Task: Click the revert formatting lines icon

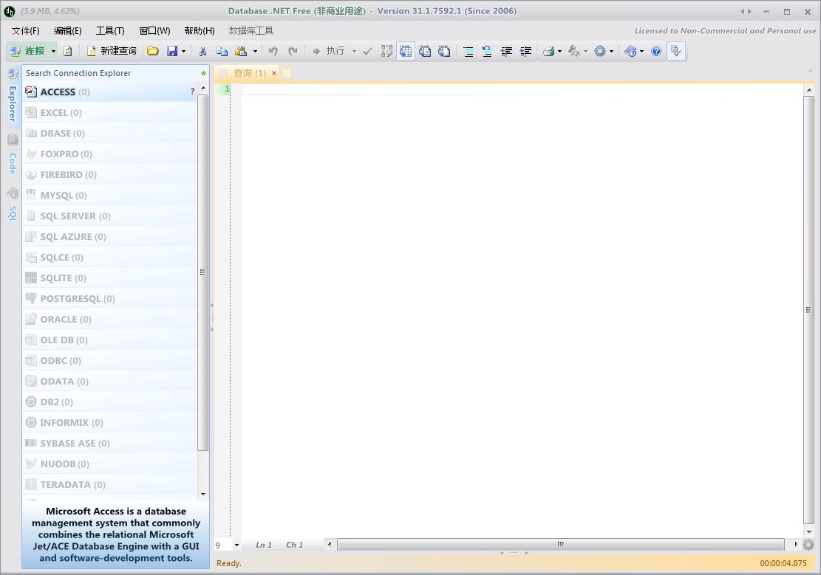Action: (x=487, y=51)
